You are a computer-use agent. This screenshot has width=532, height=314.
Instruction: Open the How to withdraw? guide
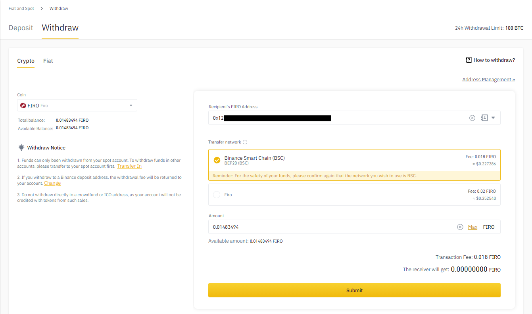tap(494, 60)
